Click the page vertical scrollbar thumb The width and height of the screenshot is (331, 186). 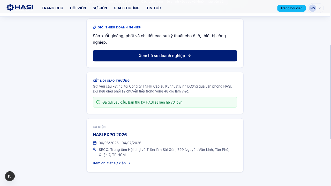(x=330, y=92)
